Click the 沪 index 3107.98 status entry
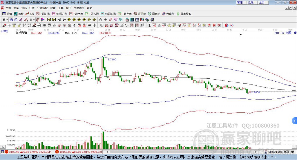The width and height of the screenshot is (297, 160). coord(28,152)
